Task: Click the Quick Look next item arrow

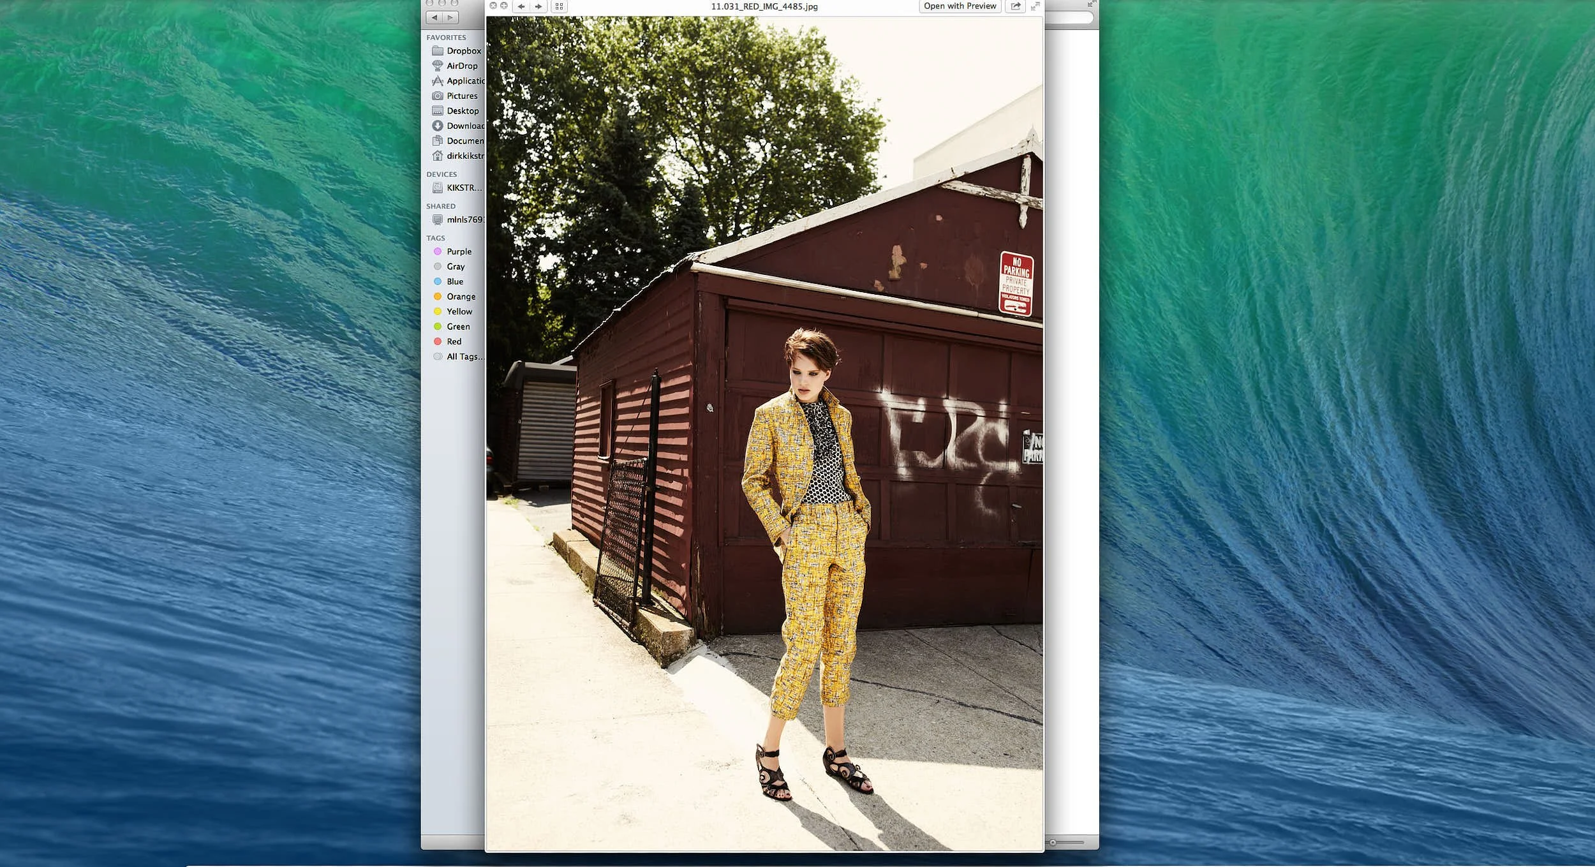Action: click(x=538, y=6)
